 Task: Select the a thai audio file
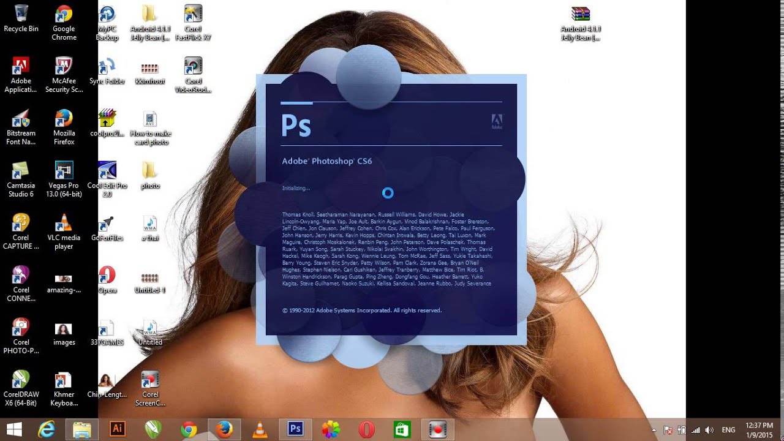point(149,228)
